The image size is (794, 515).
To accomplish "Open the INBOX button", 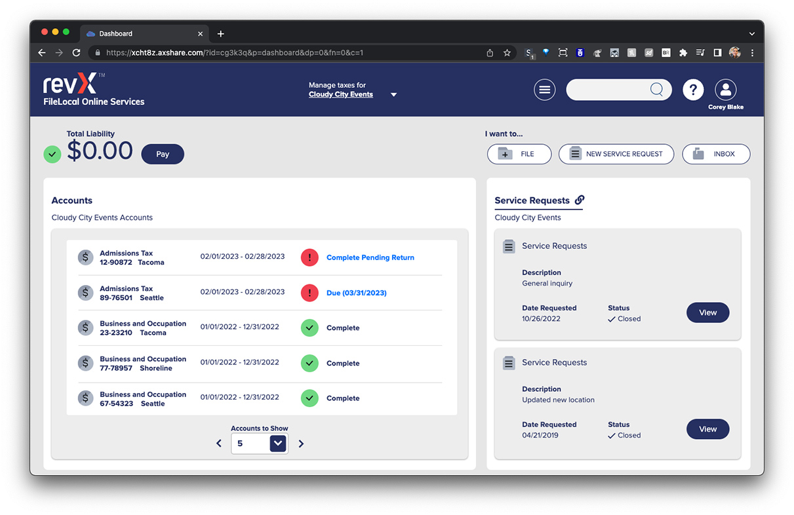I will pos(716,154).
